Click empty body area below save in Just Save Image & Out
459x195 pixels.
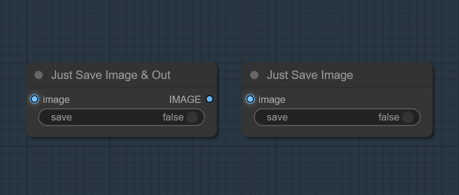(x=122, y=131)
